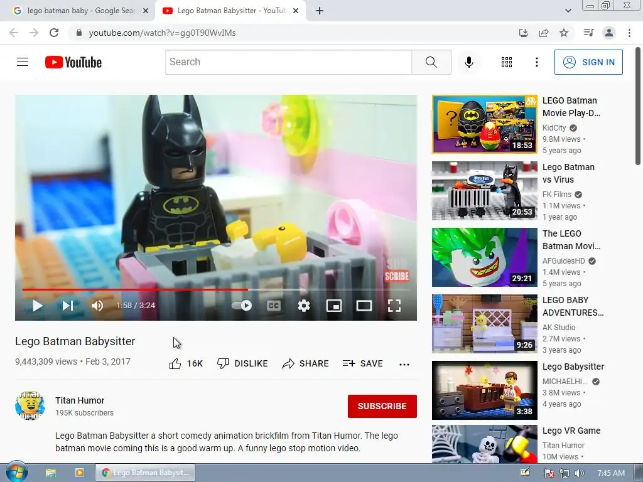Focus the YouTube search field
Screen dimensions: 643x482
click(289, 62)
